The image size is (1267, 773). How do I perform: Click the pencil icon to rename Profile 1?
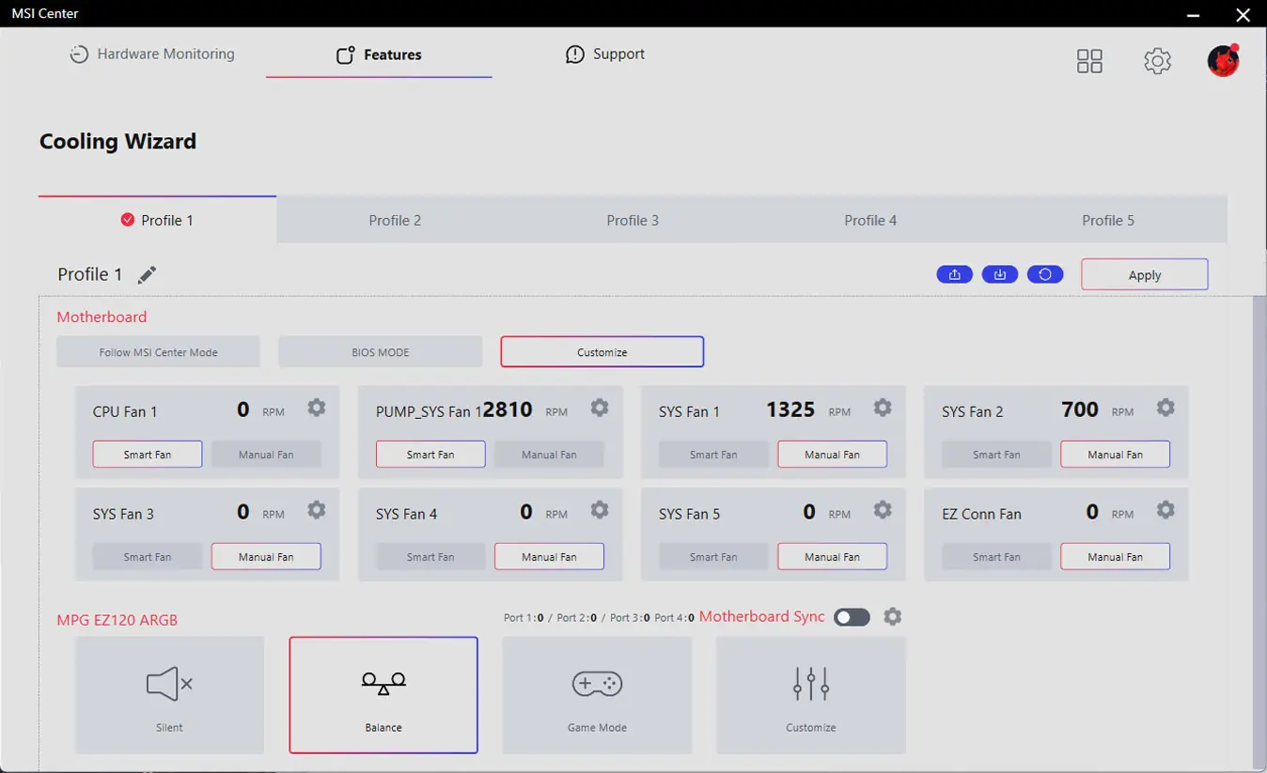click(x=147, y=275)
